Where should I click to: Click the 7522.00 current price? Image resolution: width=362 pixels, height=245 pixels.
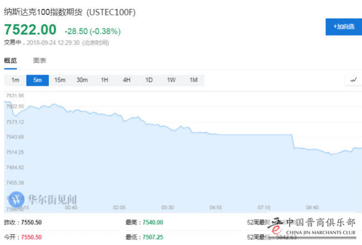point(30,29)
